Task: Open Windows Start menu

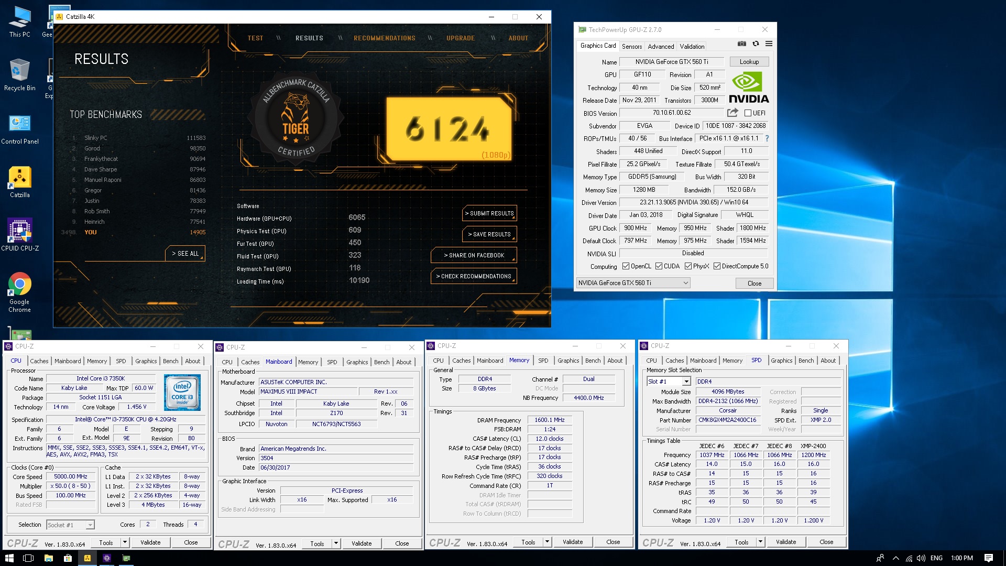Action: tap(9, 558)
